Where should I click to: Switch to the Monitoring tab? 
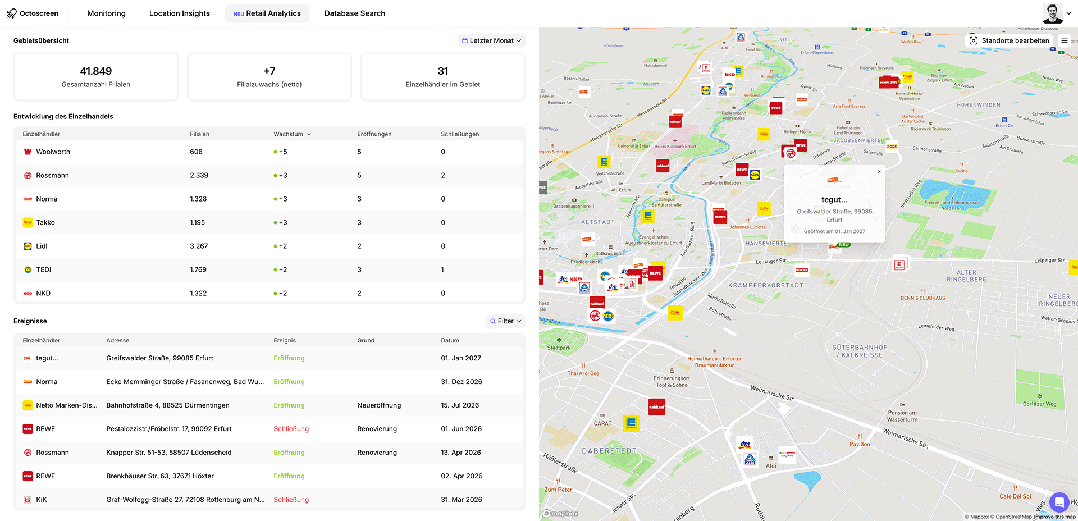pyautogui.click(x=106, y=13)
